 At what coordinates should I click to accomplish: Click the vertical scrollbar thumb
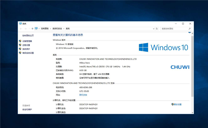(x=192, y=66)
